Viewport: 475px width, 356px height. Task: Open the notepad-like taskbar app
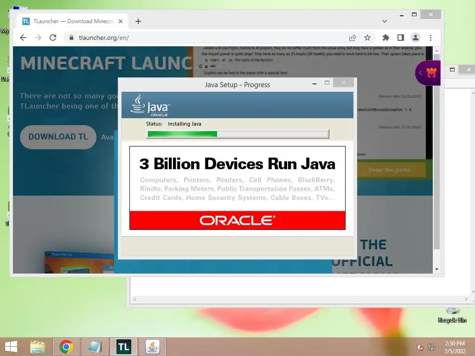[95, 347]
